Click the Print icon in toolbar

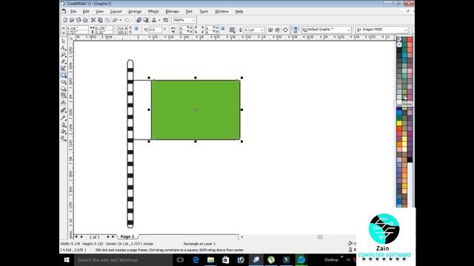click(85, 20)
